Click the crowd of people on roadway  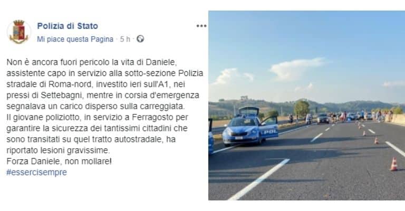point(362,116)
